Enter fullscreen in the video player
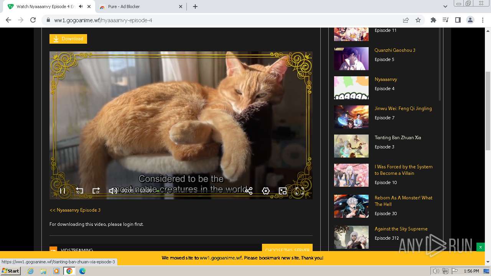This screenshot has height=276, width=491. (300, 191)
